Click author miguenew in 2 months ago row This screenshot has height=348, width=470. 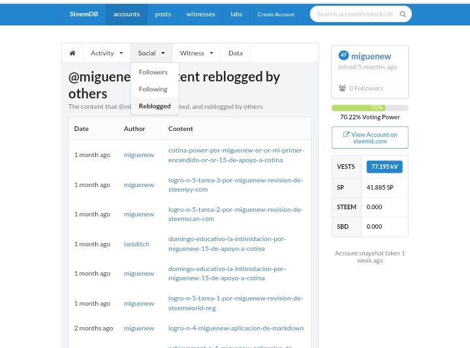coord(139,328)
